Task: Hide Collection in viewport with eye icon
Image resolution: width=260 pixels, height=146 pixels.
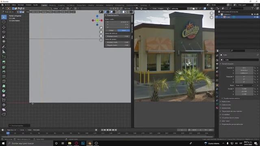Action: 255,15
